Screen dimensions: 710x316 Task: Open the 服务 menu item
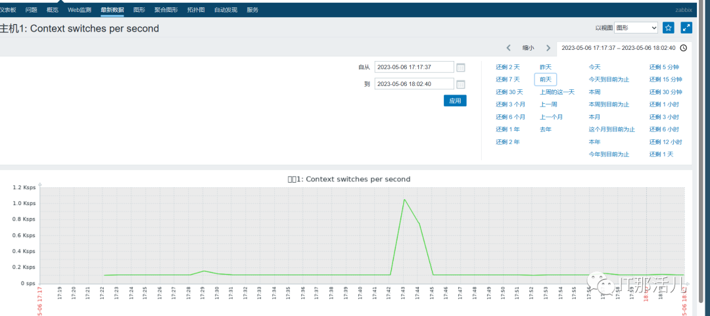(252, 9)
